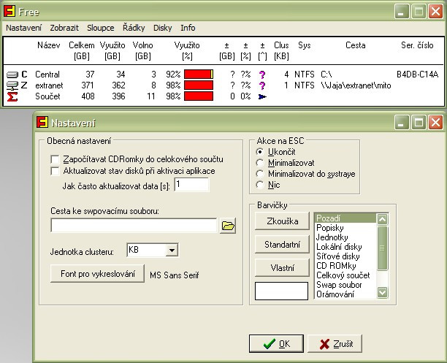The width and height of the screenshot is (447, 363).
Task: Select Popisky in the color list
Action: pyautogui.click(x=345, y=228)
